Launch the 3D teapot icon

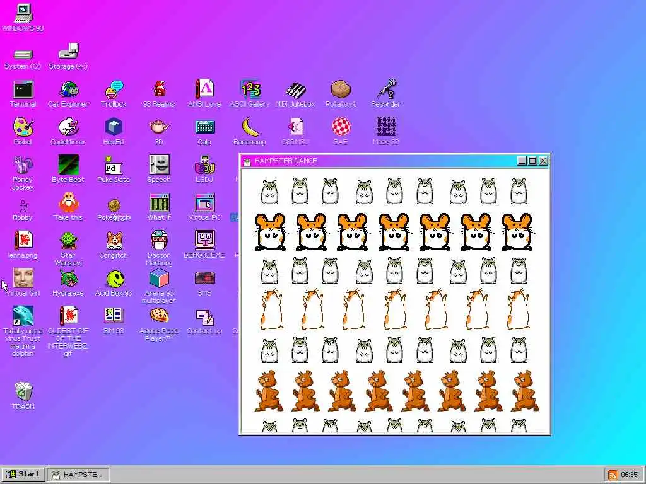(x=159, y=127)
